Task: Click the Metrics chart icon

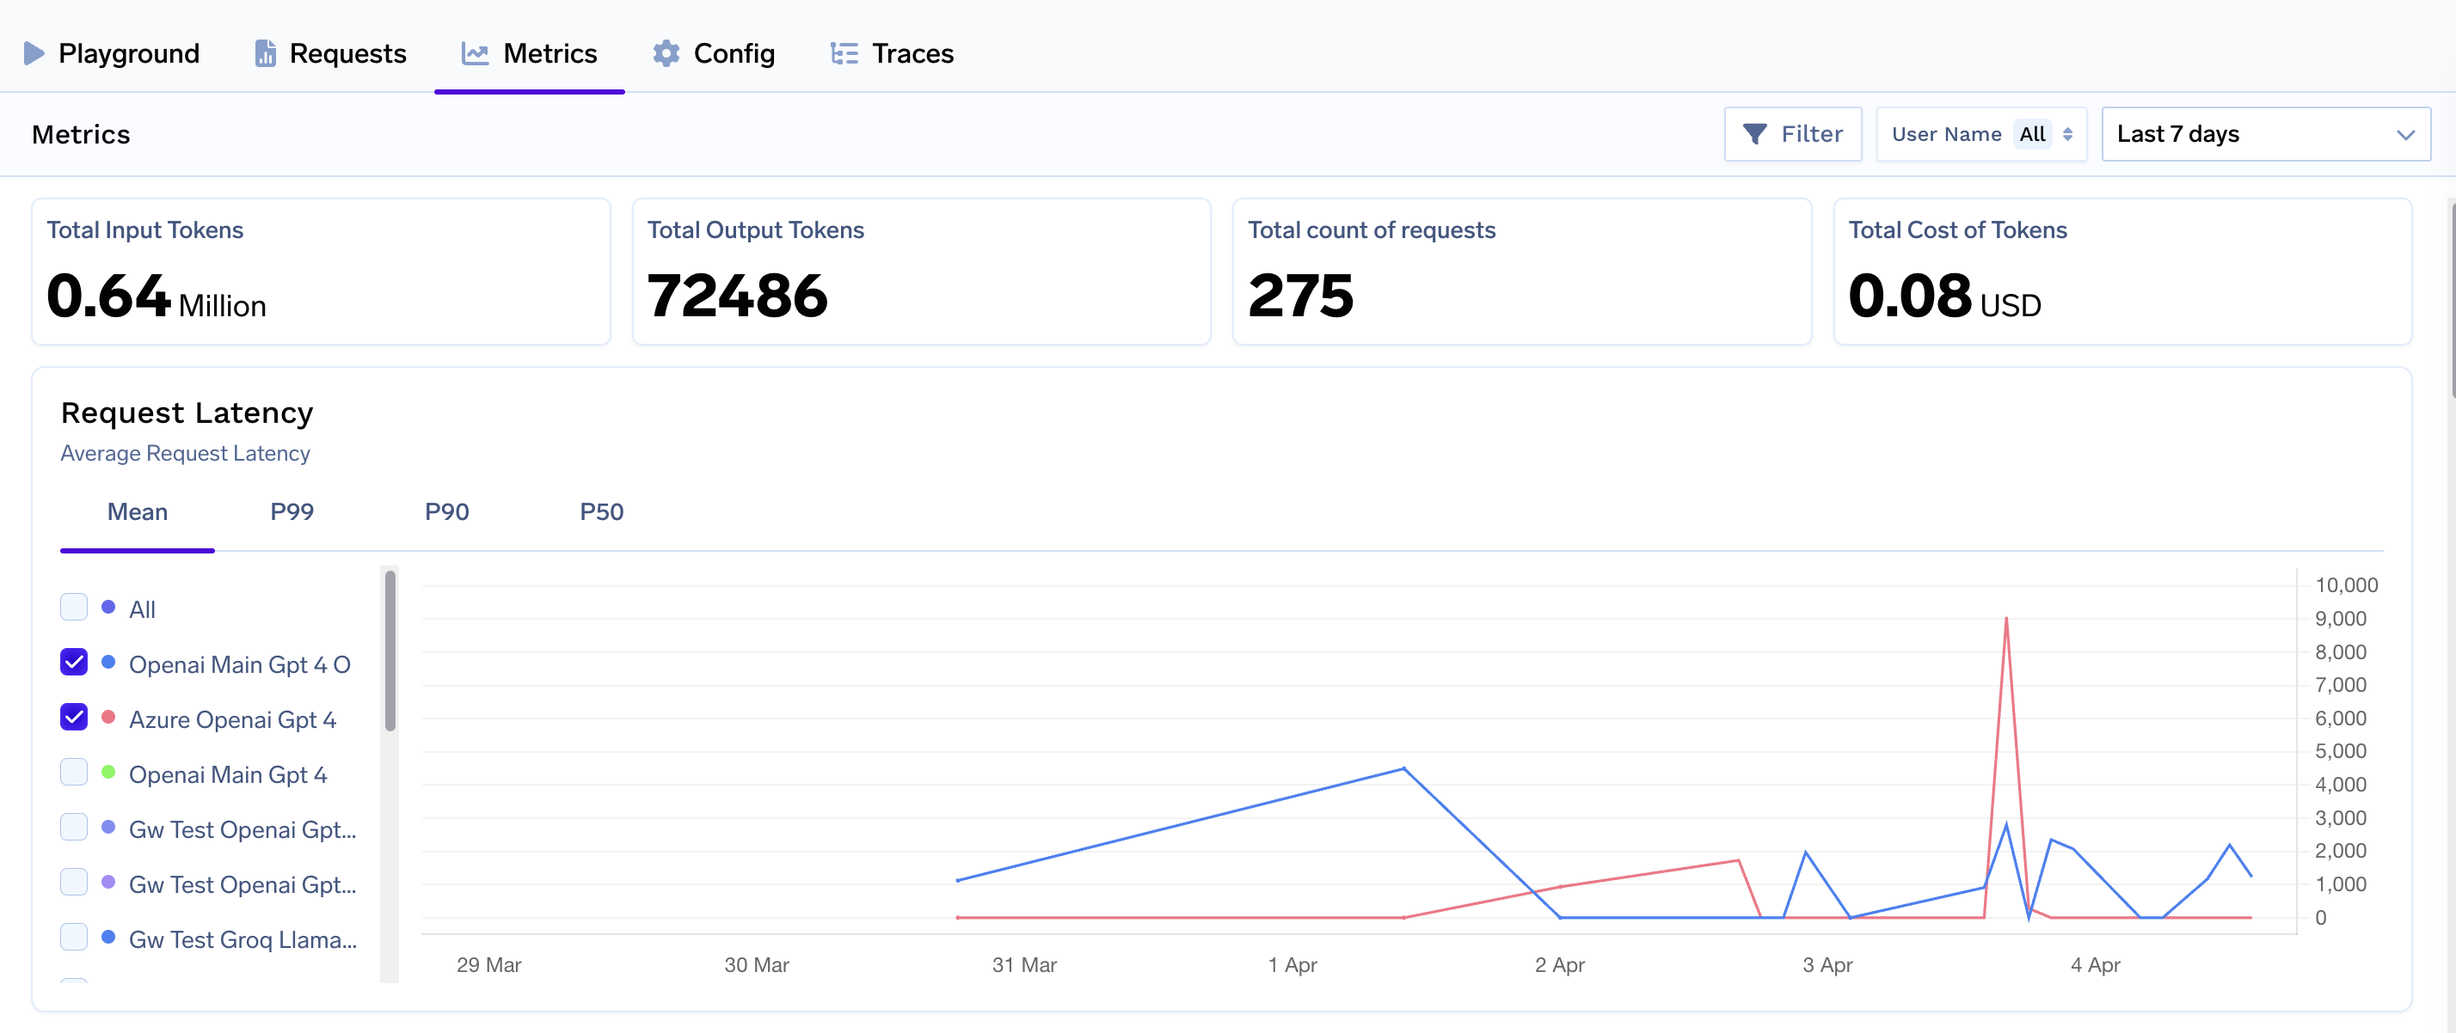Action: click(475, 53)
